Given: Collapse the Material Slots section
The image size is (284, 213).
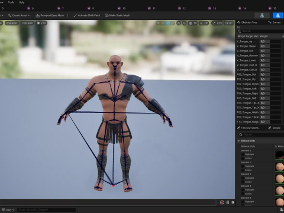Looking at the screenshot, I should (x=238, y=141).
